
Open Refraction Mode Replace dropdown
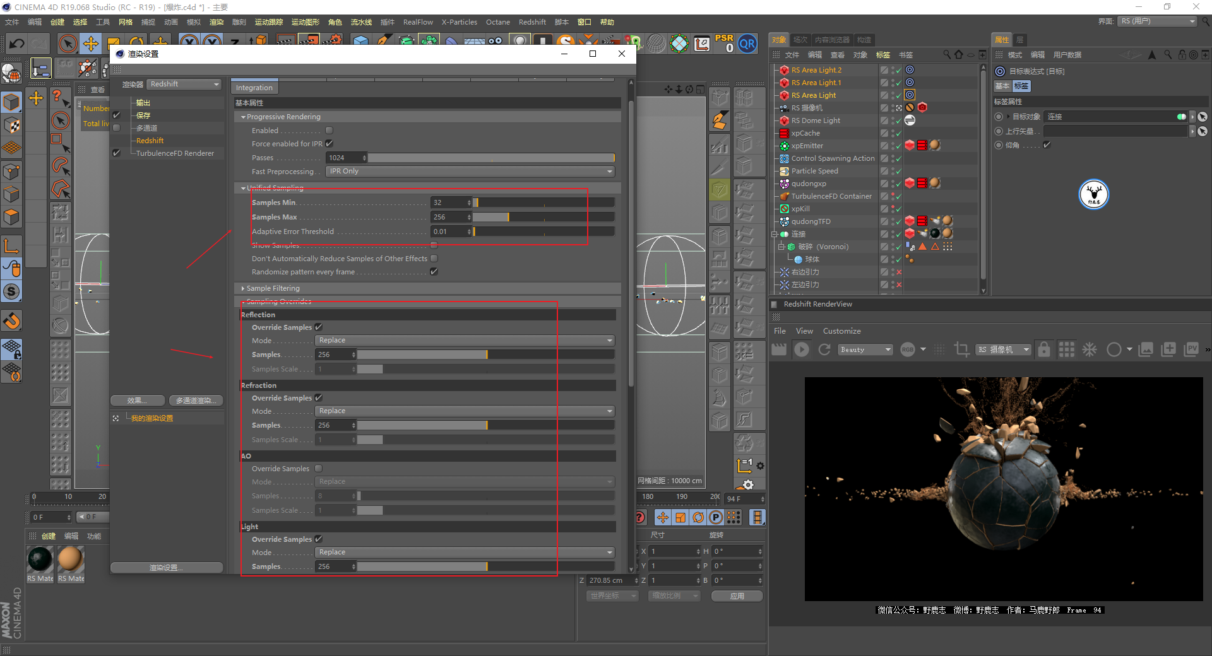pos(465,411)
